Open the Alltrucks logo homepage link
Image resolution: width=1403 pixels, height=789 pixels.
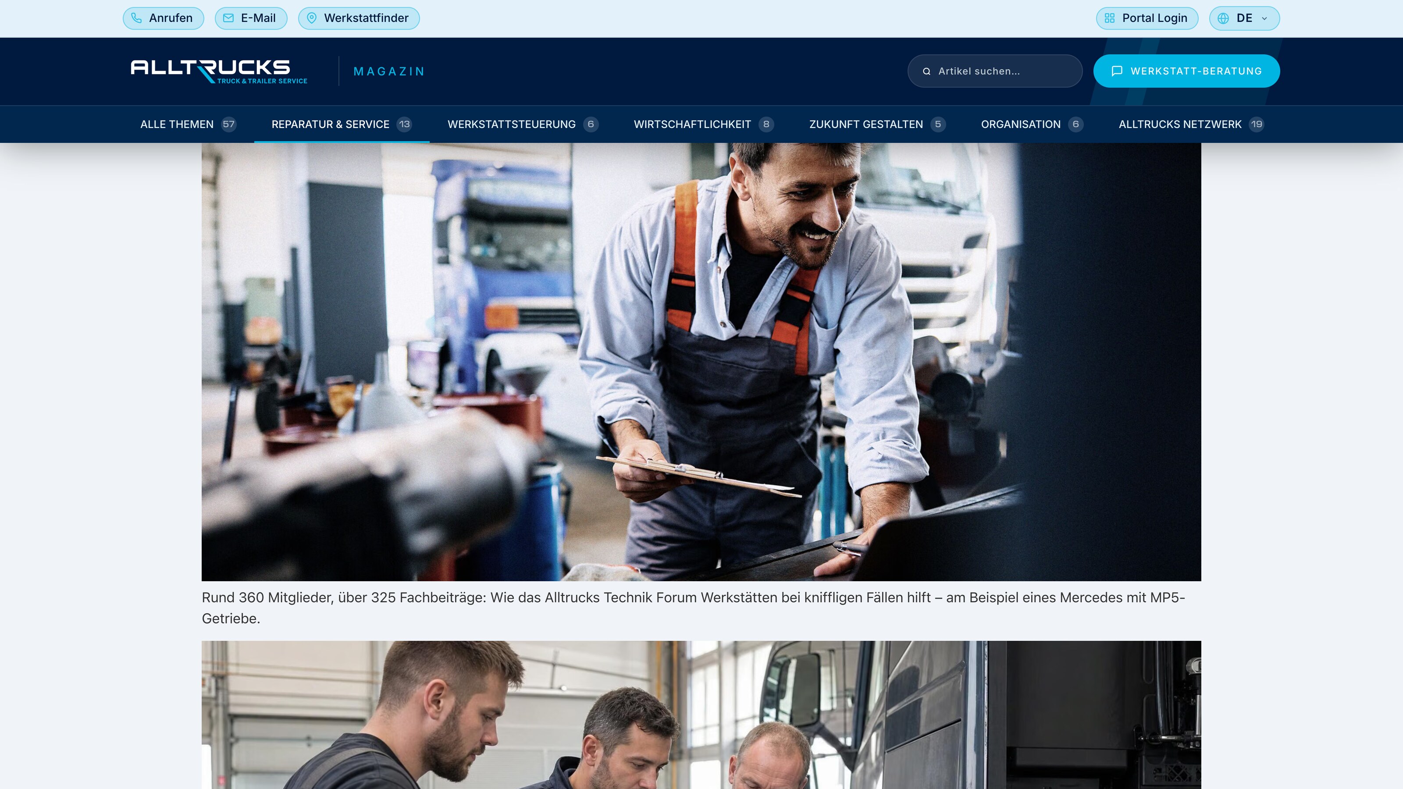(219, 71)
